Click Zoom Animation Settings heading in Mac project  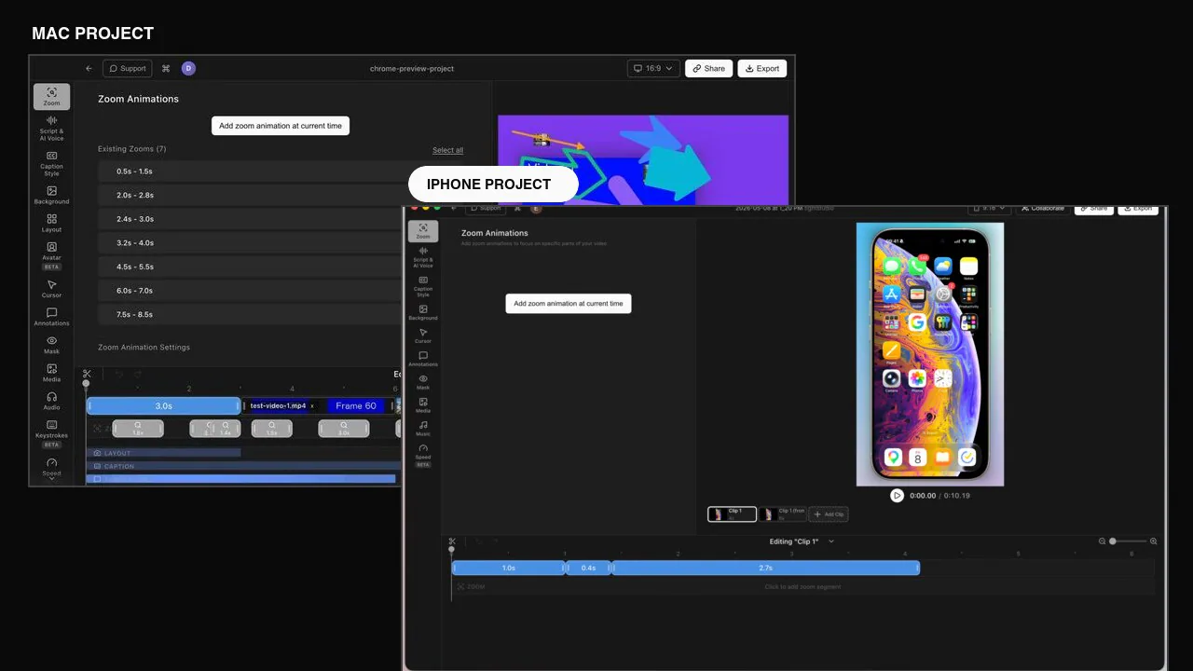pos(144,348)
